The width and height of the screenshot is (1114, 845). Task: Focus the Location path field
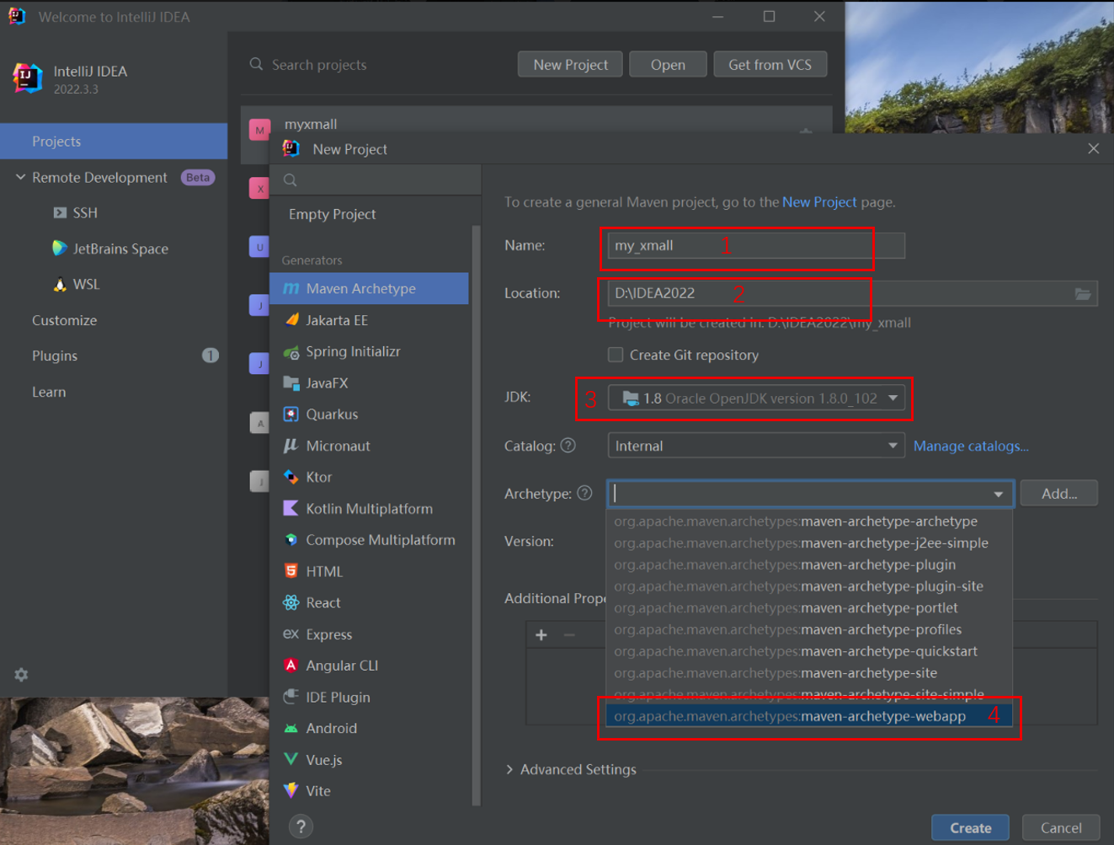(x=852, y=293)
